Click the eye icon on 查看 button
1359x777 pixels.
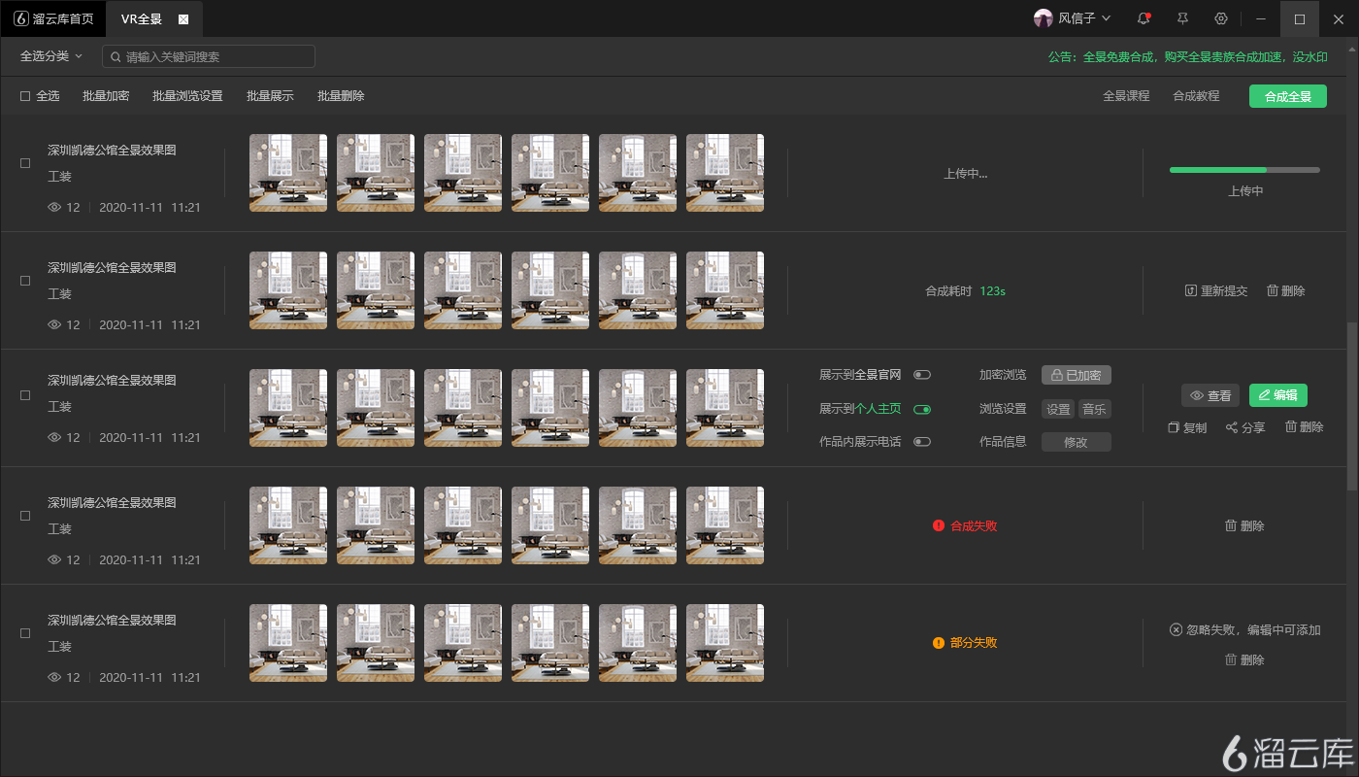click(1197, 395)
